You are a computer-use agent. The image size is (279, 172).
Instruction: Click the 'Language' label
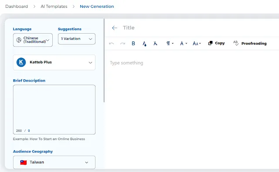point(22,29)
